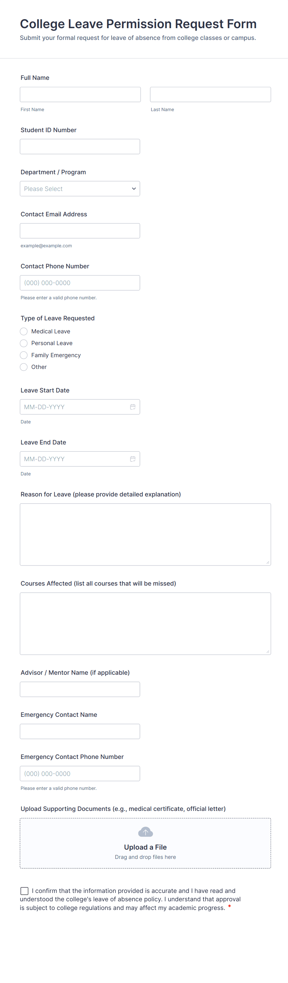Click the Contact Phone Number field
Image resolution: width=288 pixels, height=983 pixels.
pos(80,283)
